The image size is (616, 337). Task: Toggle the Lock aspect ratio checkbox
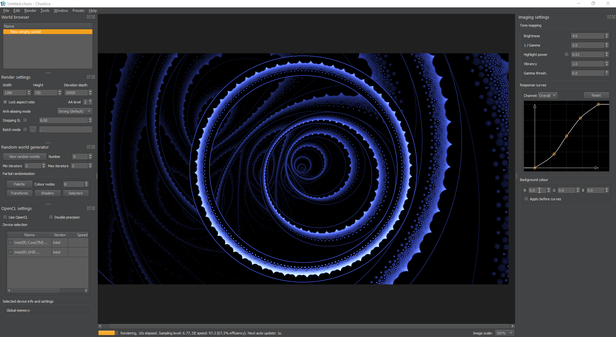point(5,102)
